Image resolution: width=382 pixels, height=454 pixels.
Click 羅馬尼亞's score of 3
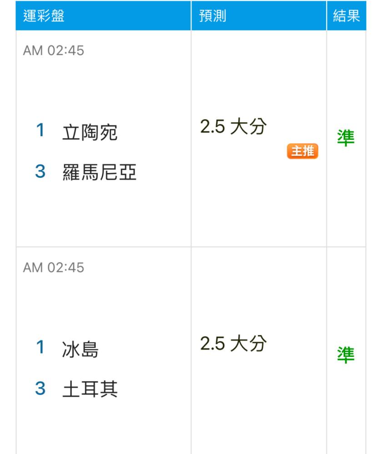[x=40, y=171]
